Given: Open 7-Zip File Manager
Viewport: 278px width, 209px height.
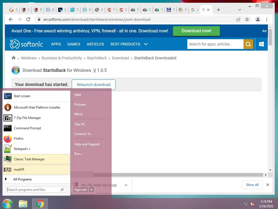Looking at the screenshot, I should [36, 118].
